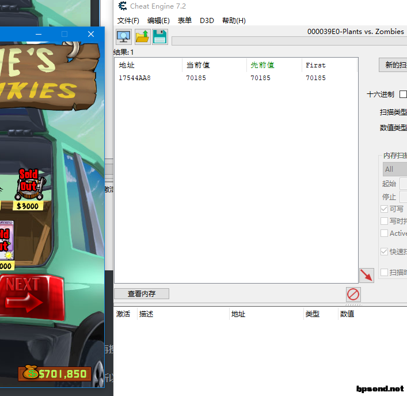407x396 pixels.
Task: Click the 先前值 column header
Action: coord(274,65)
